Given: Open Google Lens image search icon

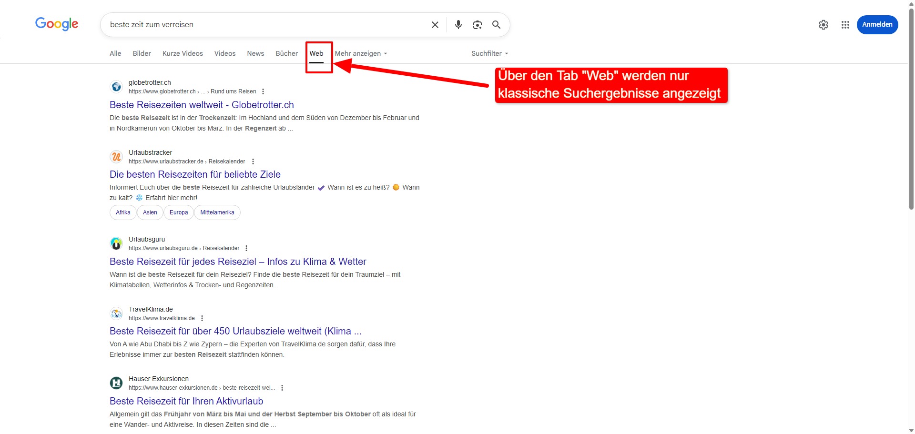Looking at the screenshot, I should (x=477, y=25).
